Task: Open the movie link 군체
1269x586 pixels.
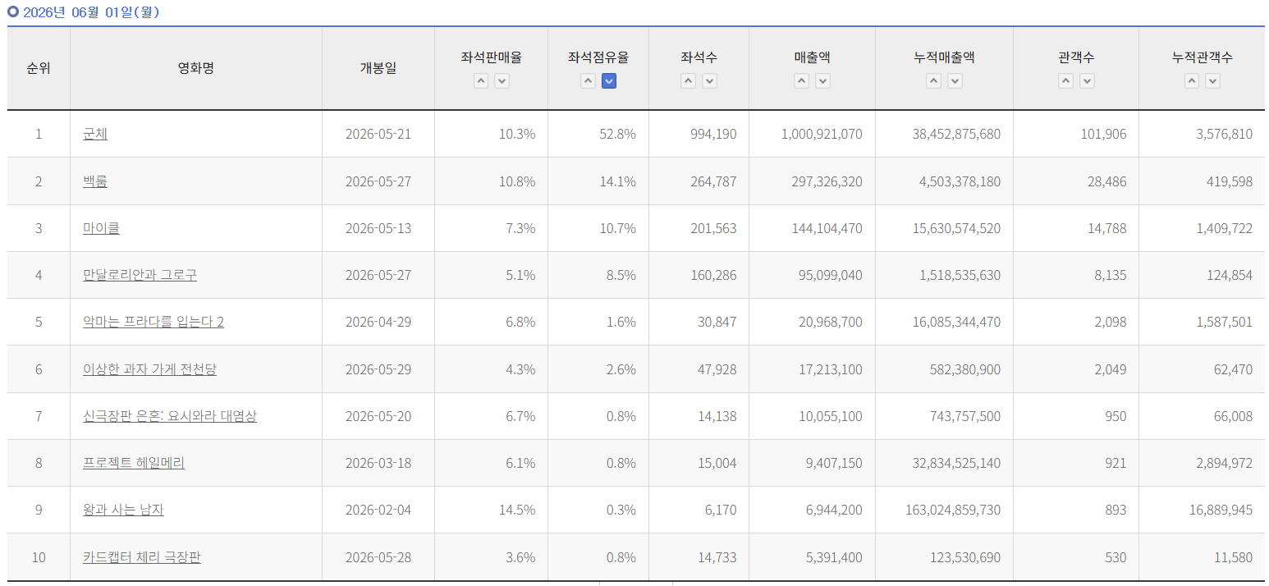Action: coord(95,134)
